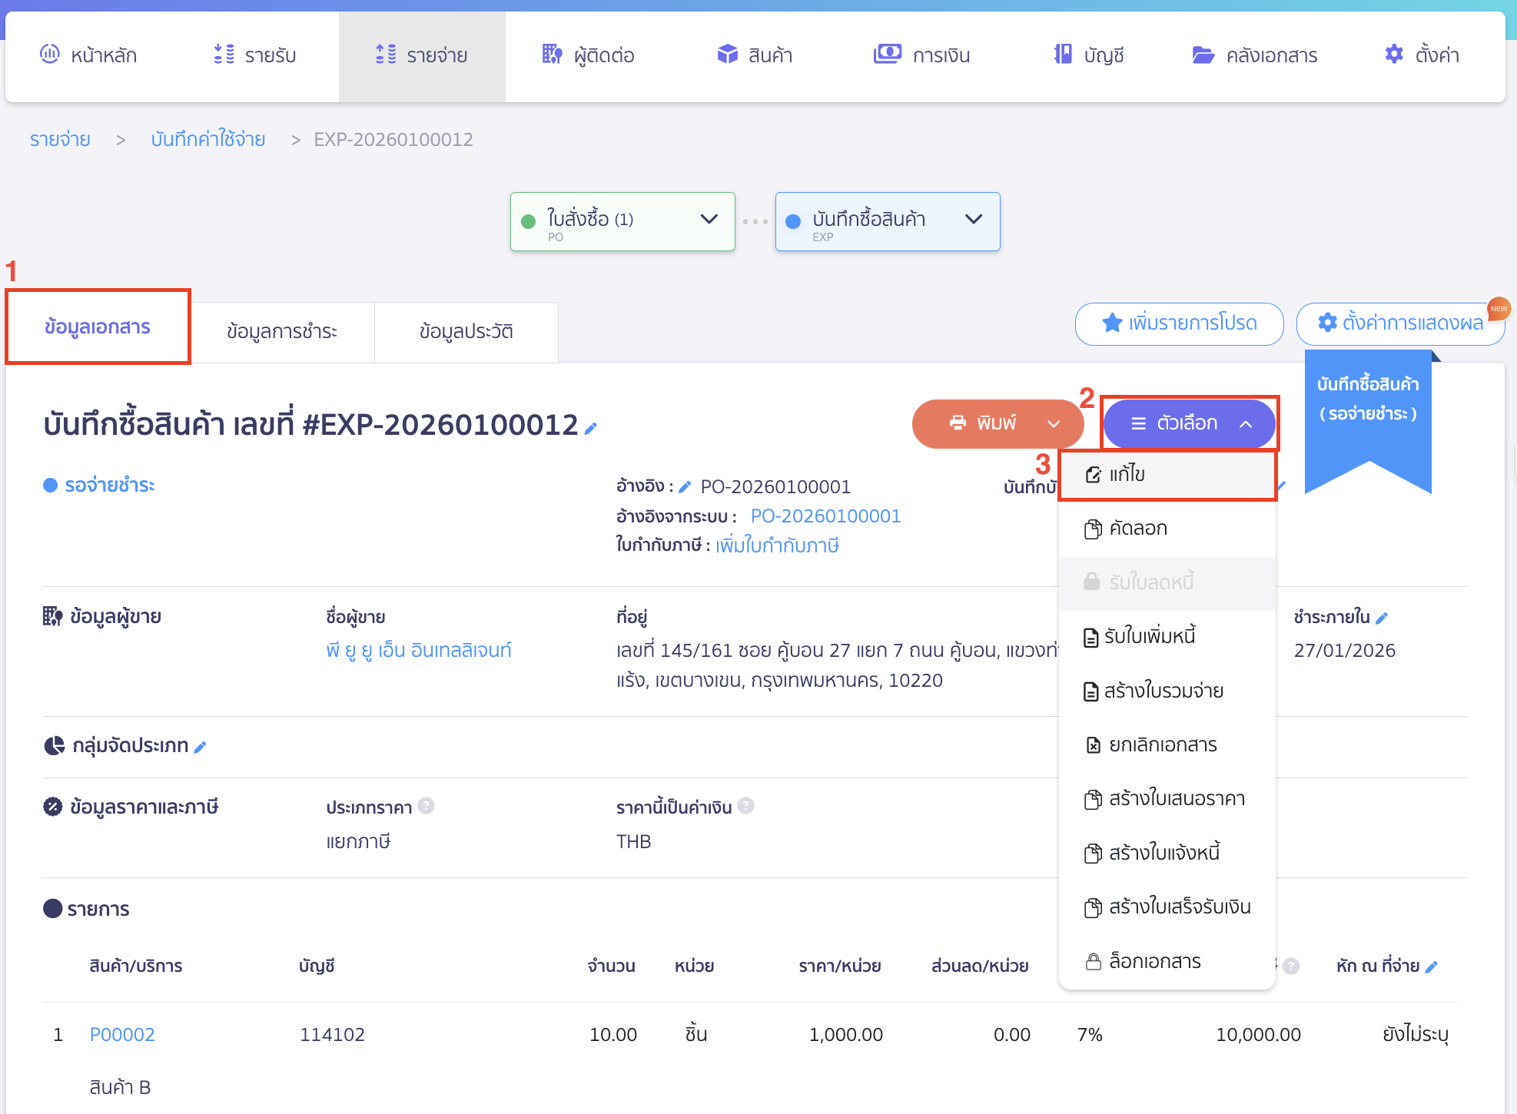Choose ยกเลิกเอกสาร in the options list
Screen dimensions: 1517x1114
(1162, 744)
